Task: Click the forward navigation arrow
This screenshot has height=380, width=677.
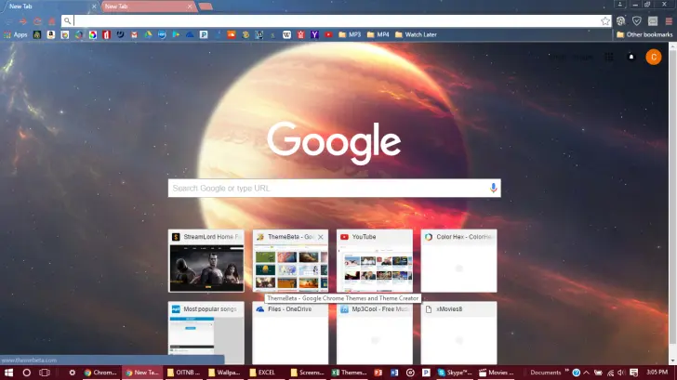Action: (x=23, y=21)
